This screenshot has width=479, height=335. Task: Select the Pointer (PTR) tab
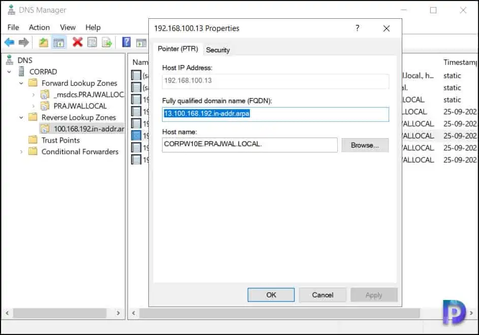pyautogui.click(x=178, y=49)
